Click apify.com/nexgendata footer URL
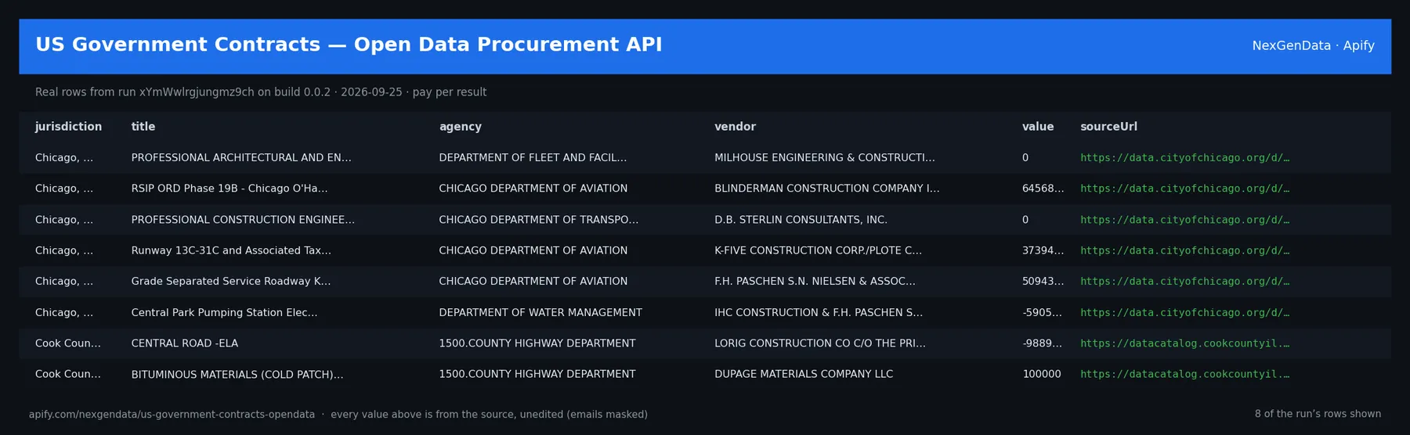This screenshot has height=435, width=1410. [172, 415]
